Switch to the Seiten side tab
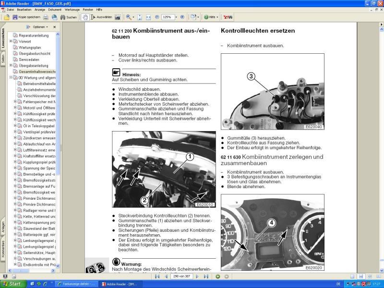The height and width of the screenshot is (288, 384). (3, 59)
